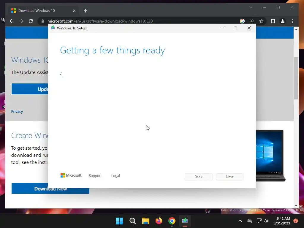
Task: Open Chrome profile menu
Action: pyautogui.click(x=283, y=21)
